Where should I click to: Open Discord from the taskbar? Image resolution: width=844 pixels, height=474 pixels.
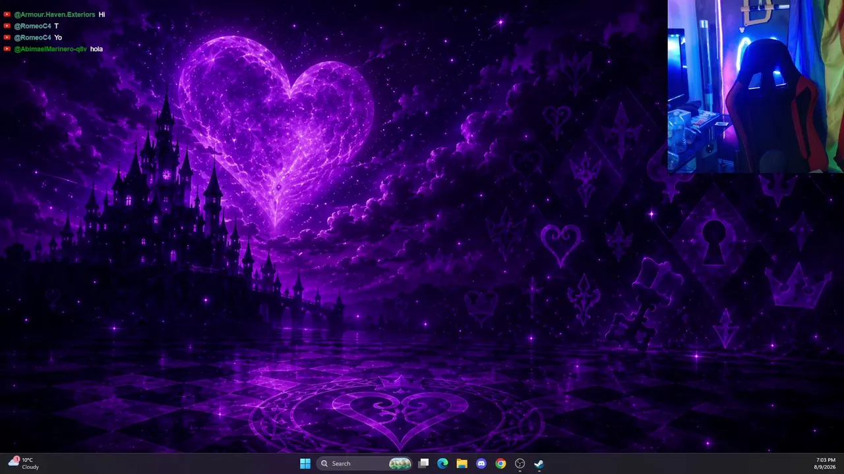coord(481,463)
